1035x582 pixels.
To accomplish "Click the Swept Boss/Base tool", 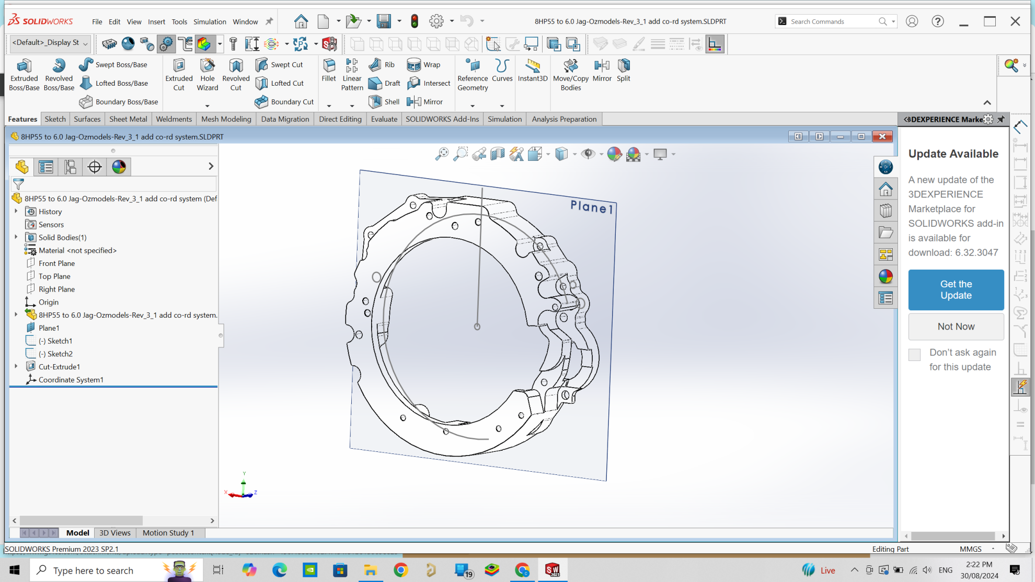I will point(113,64).
